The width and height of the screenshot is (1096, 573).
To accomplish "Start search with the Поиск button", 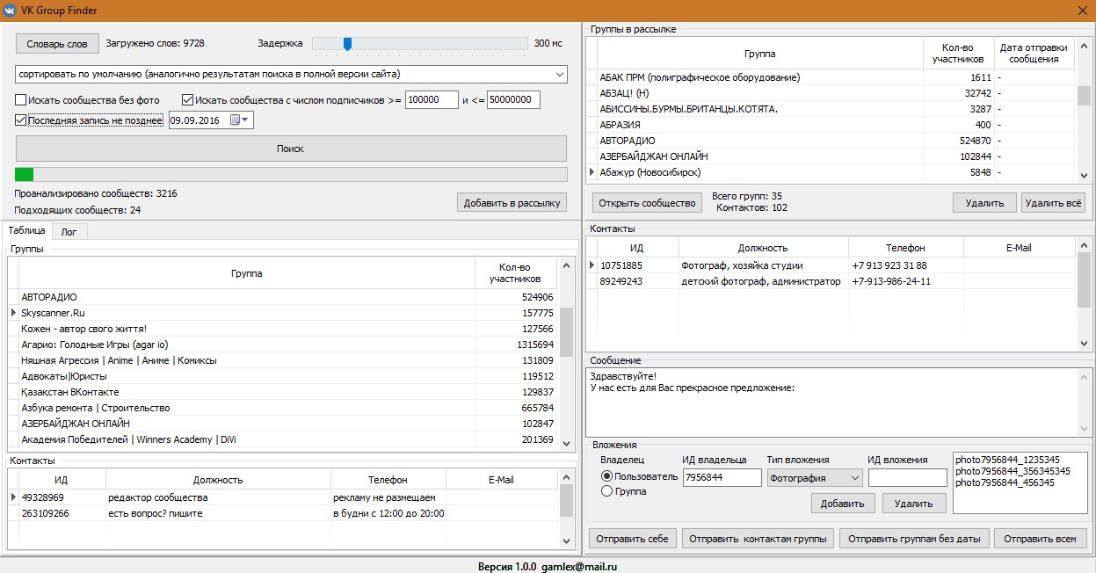I will tap(291, 149).
